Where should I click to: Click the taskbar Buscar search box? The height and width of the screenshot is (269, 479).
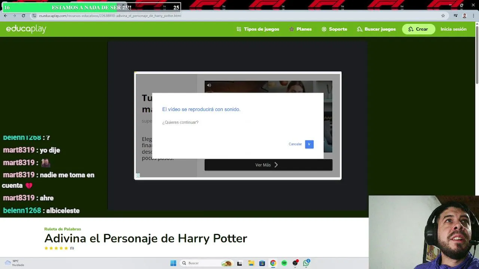[x=207, y=263]
